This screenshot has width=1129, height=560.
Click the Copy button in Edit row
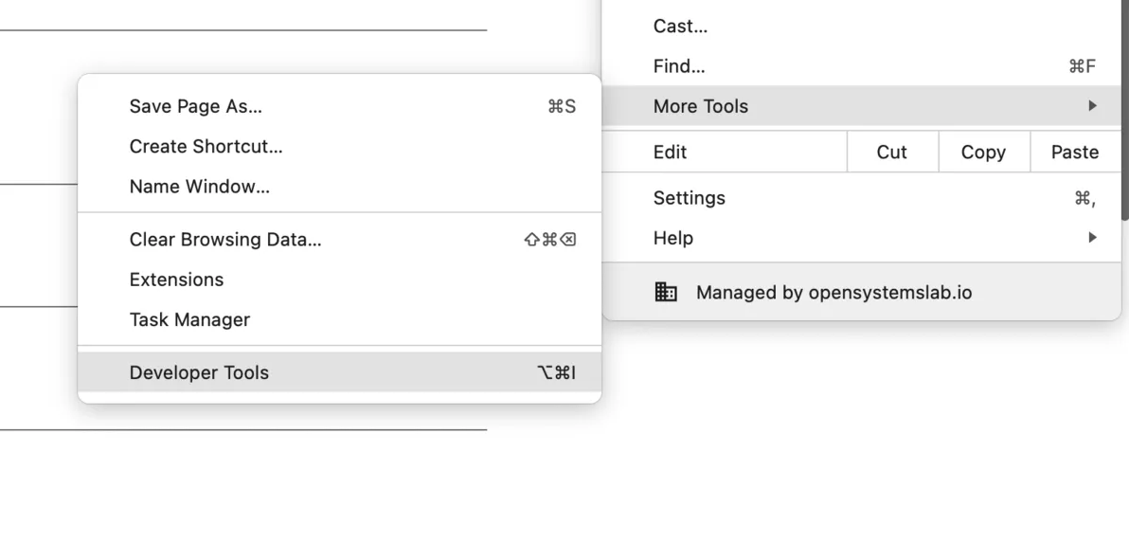983,152
